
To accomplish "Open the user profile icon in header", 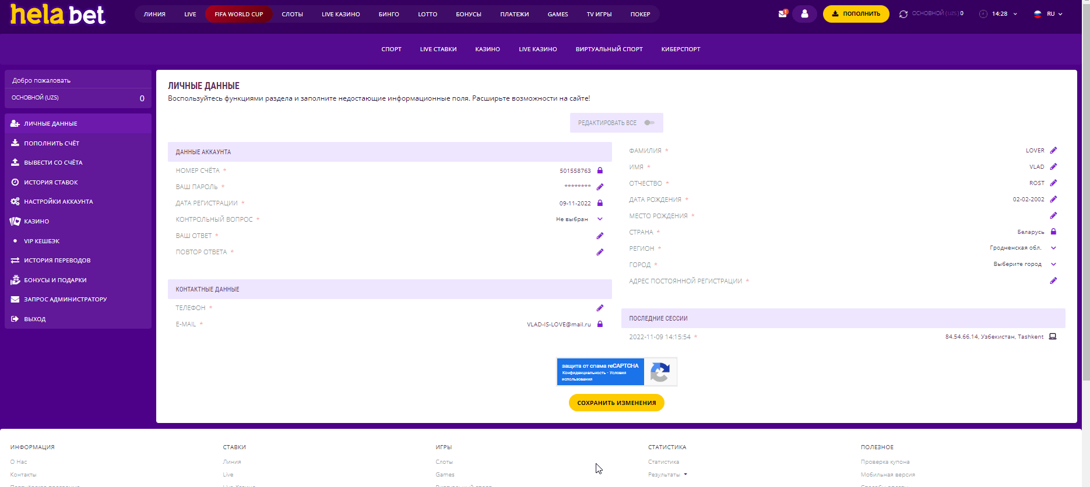I will [804, 14].
